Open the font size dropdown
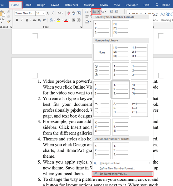Image resolution: width=173 pixels, height=186 pixels. tap(43, 13)
